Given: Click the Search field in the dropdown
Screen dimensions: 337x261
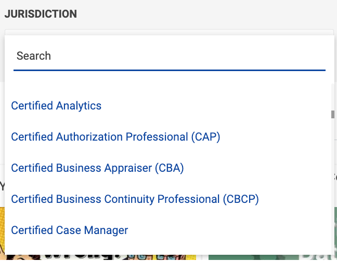Looking at the screenshot, I should pos(169,56).
